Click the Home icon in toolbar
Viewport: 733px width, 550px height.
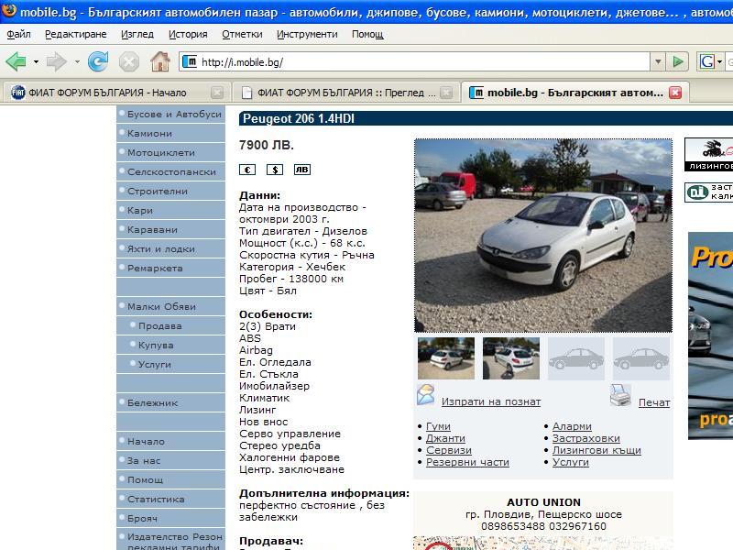(160, 61)
